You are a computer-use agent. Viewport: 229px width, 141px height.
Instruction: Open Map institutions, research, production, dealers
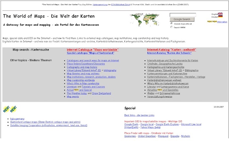[91, 77]
